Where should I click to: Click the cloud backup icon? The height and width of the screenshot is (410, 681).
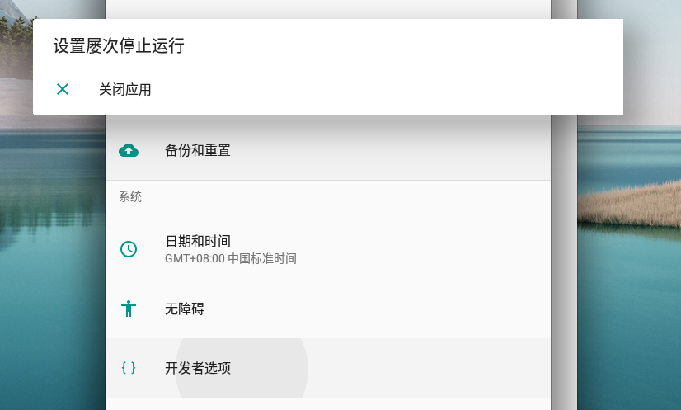click(129, 150)
